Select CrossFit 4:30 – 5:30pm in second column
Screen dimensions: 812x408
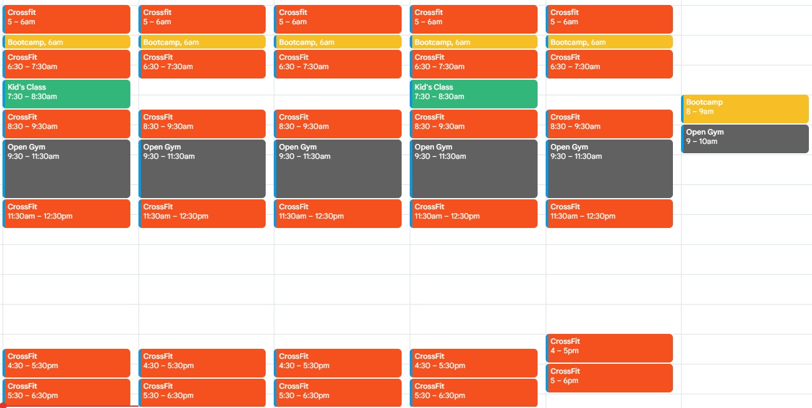coord(202,363)
